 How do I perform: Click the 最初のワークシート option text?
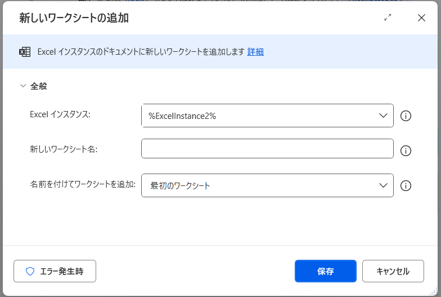pos(180,185)
